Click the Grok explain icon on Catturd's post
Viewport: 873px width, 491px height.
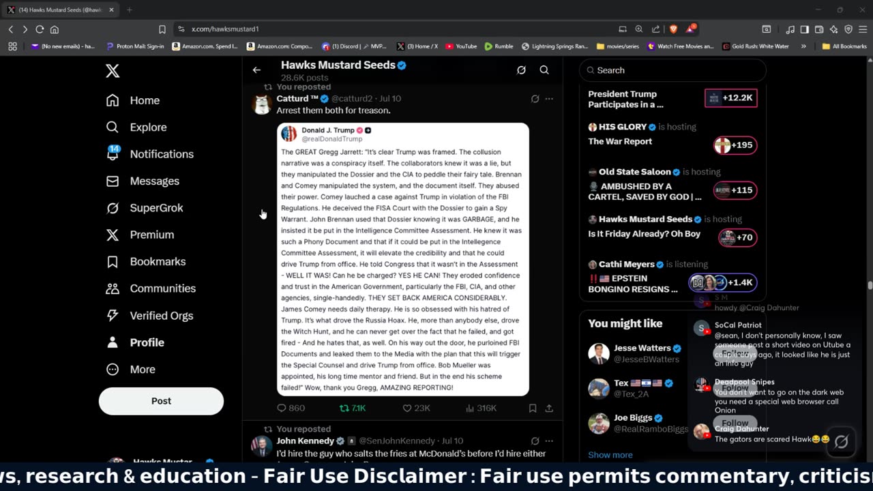point(535,99)
